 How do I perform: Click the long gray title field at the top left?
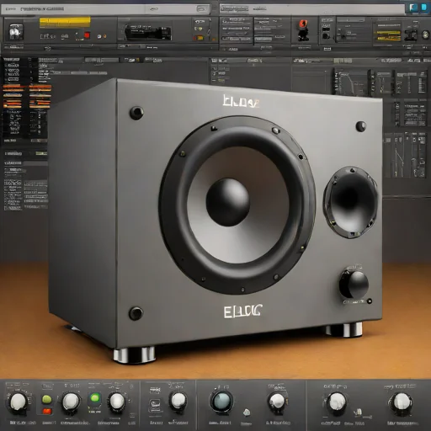105,9
